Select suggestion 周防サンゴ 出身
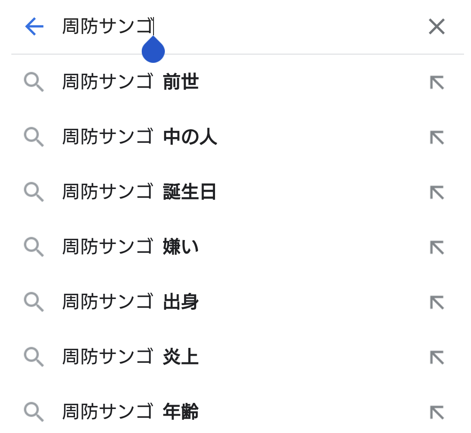This screenshot has width=471, height=433. tap(237, 302)
